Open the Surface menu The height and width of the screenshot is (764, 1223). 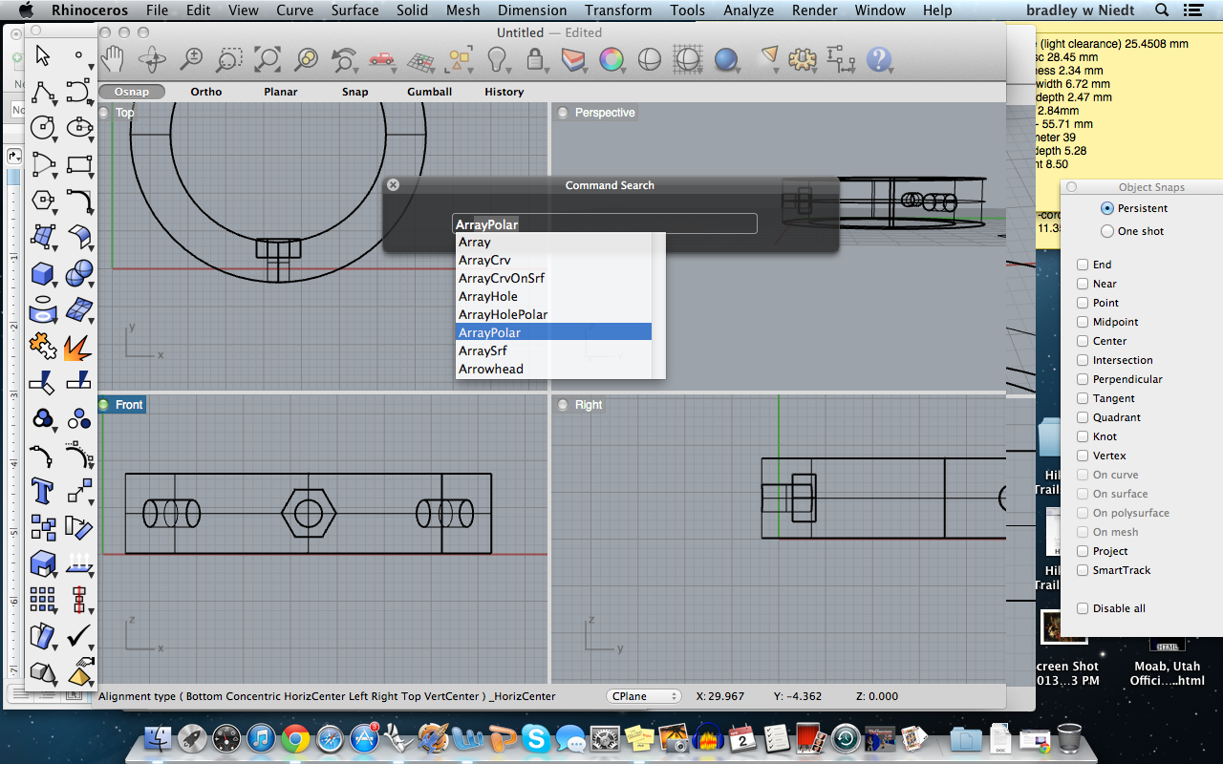(x=354, y=11)
